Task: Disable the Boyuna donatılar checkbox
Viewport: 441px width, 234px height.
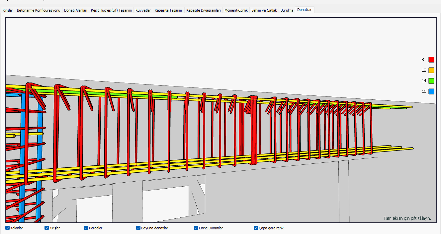Action: coord(138,228)
